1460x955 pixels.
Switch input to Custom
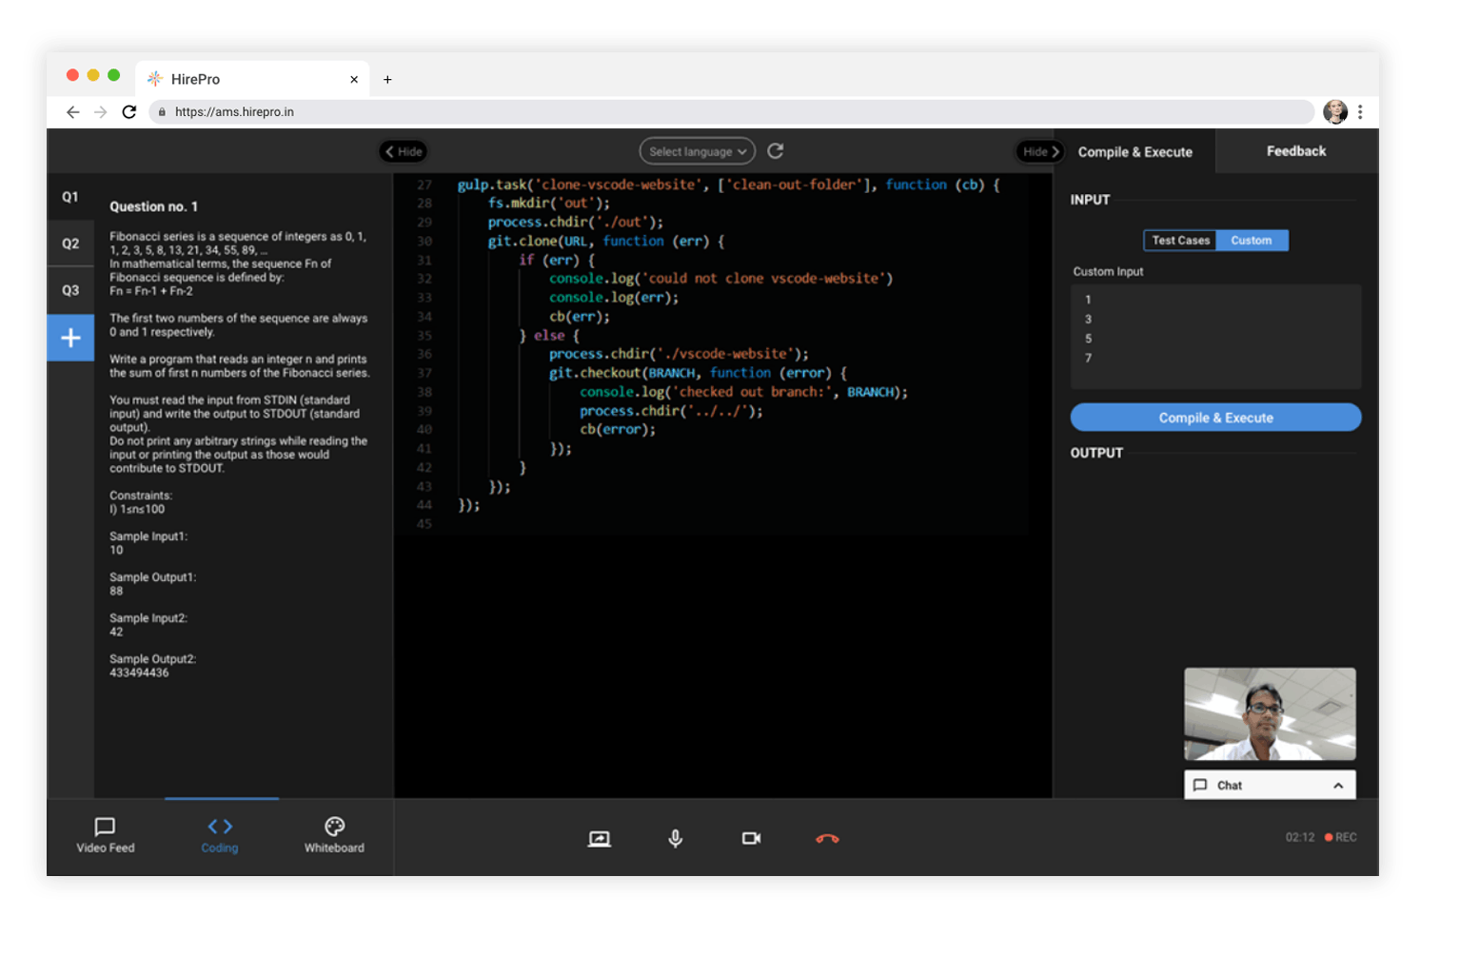click(1251, 241)
